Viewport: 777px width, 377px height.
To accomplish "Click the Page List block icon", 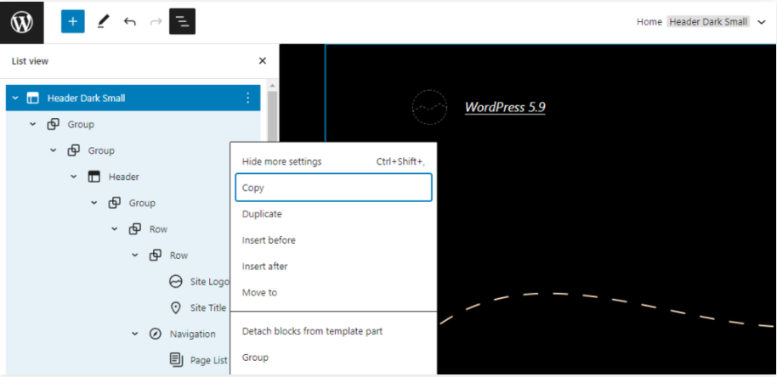I will [176, 360].
